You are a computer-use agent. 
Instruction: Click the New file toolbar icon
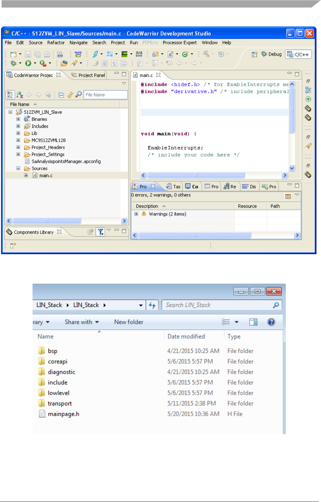(x=13, y=54)
